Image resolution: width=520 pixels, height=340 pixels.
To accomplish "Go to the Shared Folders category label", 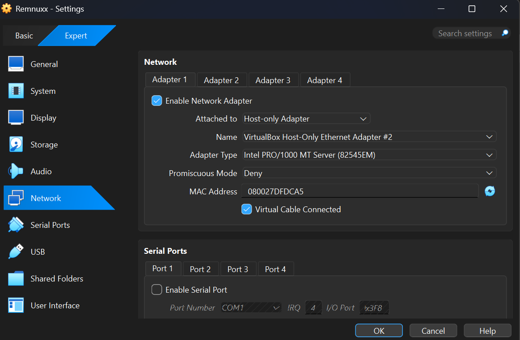I will point(57,278).
